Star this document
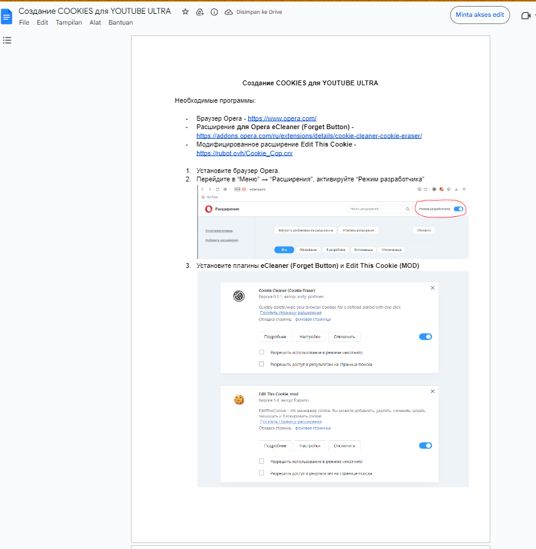Viewport: 536px width, 549px height. pyautogui.click(x=185, y=12)
